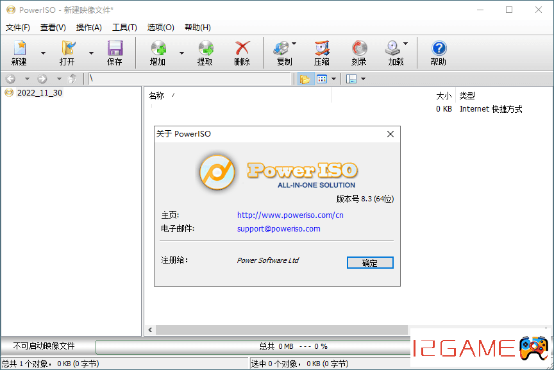Click the Power Software Ltd registration text
This screenshot has height=370, width=554.
[268, 260]
